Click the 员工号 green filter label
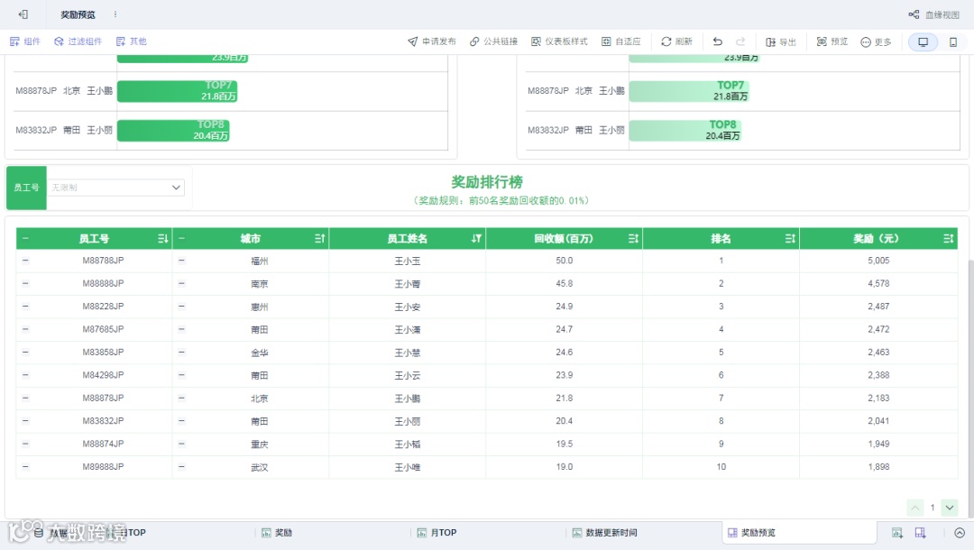974x550 pixels. (26, 188)
